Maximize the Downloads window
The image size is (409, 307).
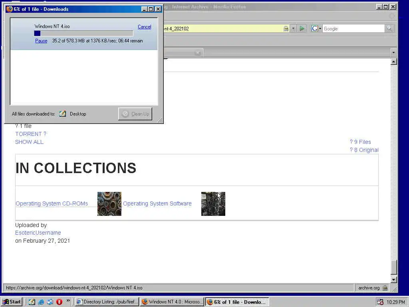pyautogui.click(x=151, y=9)
